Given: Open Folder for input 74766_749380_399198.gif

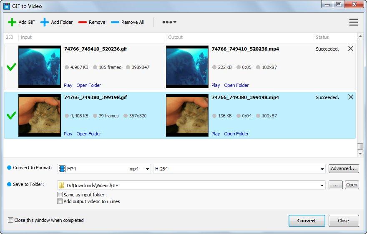Looking at the screenshot, I should click(89, 134).
